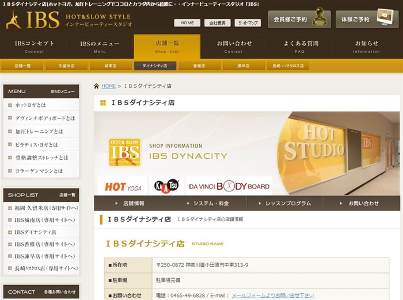
Task: Open 福岡 久留米店 shop link
Action: (x=41, y=208)
